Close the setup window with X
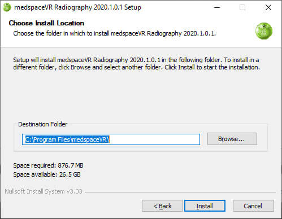Viewport: 282px width, 219px height. [268, 7]
